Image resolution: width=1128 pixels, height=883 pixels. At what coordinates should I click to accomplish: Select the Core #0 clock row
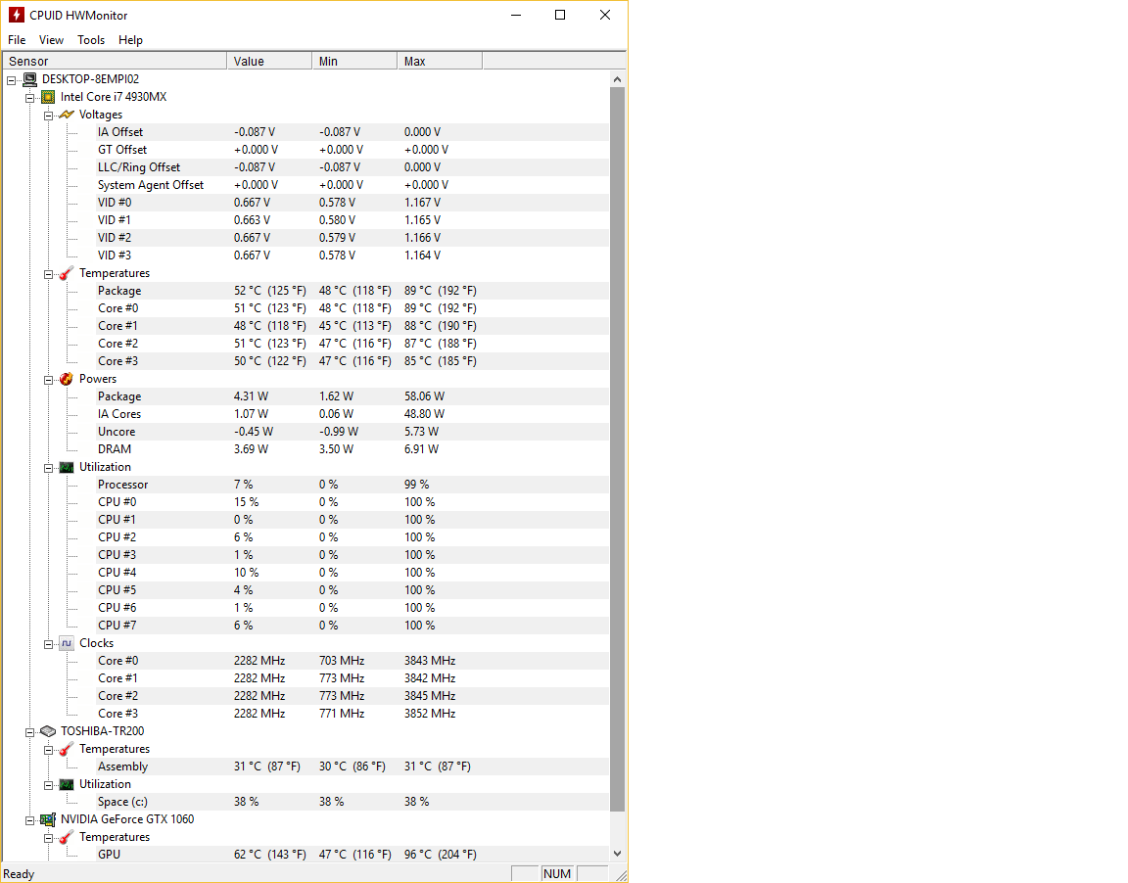pyautogui.click(x=352, y=661)
